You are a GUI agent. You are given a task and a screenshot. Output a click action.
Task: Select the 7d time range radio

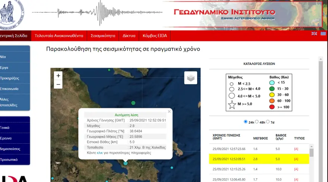[x=268, y=122]
